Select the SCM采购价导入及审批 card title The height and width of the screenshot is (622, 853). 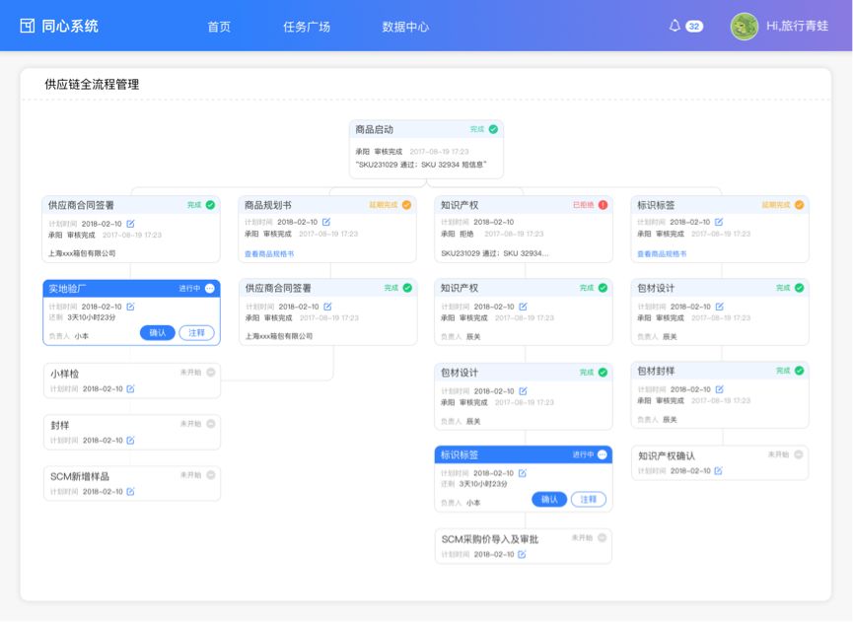pyautogui.click(x=490, y=539)
